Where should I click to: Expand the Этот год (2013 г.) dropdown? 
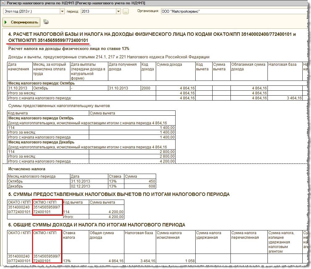(x=62, y=11)
